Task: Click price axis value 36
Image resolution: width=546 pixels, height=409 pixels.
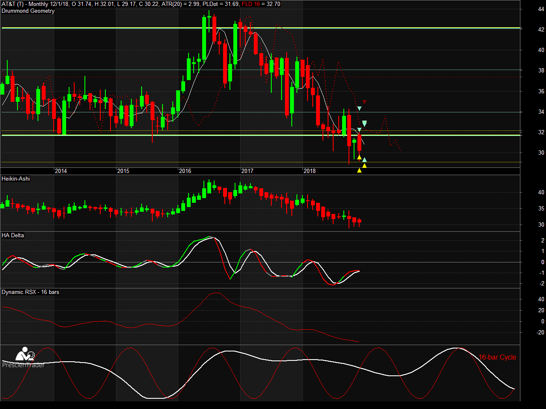Action: click(x=541, y=91)
